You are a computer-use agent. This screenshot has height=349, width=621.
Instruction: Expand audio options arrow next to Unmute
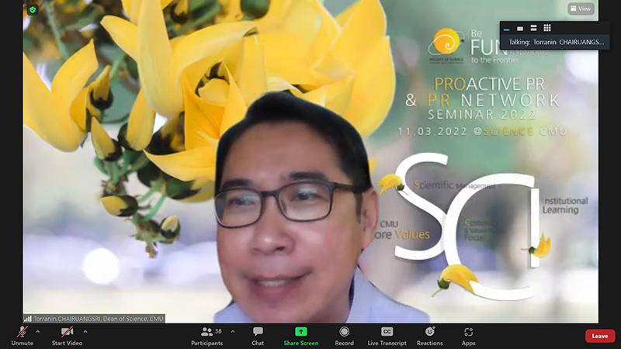click(x=37, y=332)
